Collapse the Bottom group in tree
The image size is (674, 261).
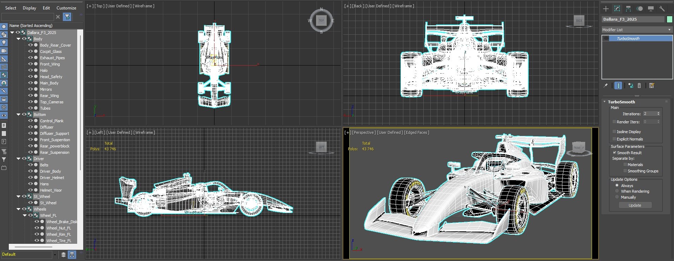[19, 115]
